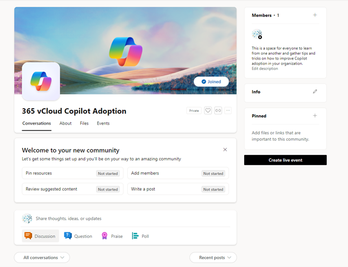Click the community description paragraph
Screen dimensions: 348x267
pos(284,56)
